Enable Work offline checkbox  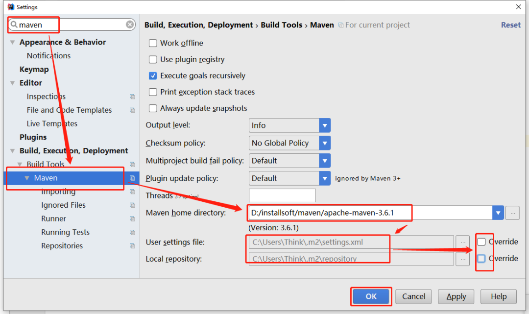pos(153,43)
